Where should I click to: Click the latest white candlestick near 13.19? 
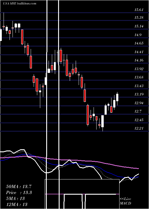[x=117, y=97]
